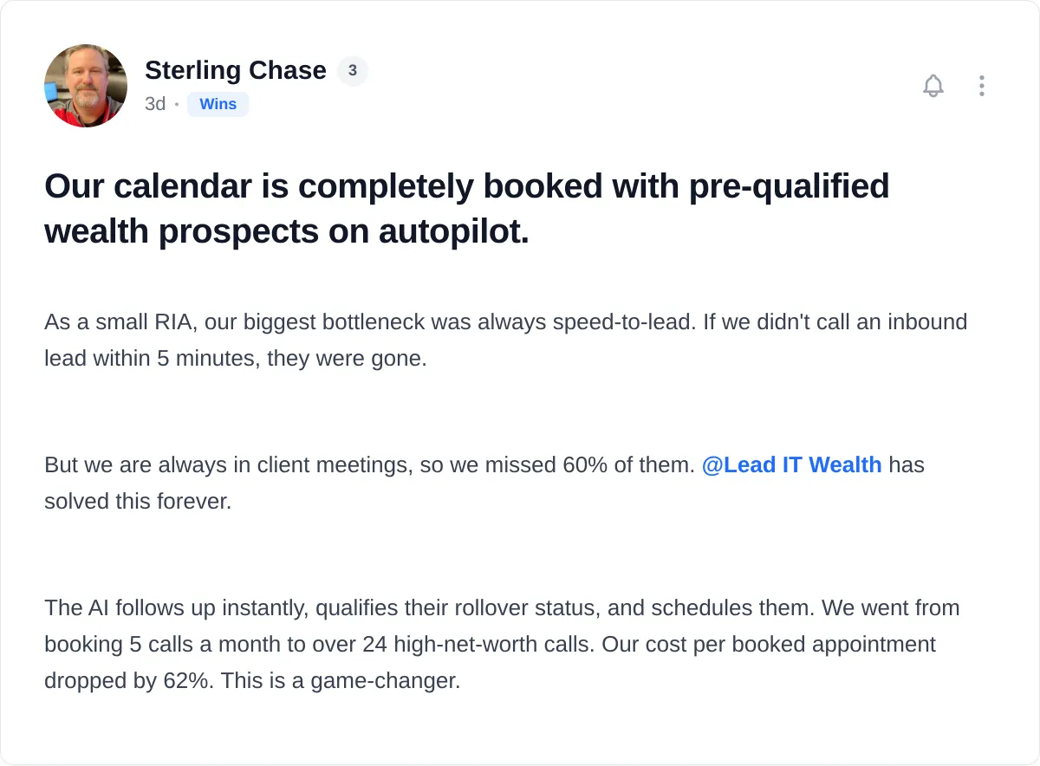The width and height of the screenshot is (1040, 766).
Task: Click the level 3 badge beside author name
Action: 353,71
